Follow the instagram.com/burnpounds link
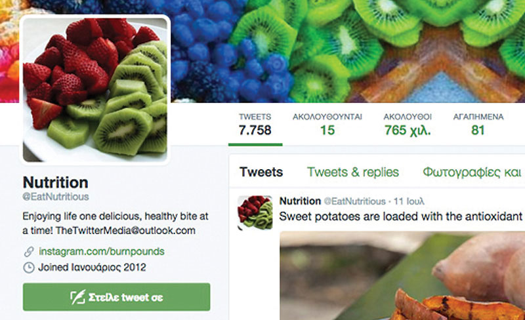525x320 pixels. click(102, 251)
